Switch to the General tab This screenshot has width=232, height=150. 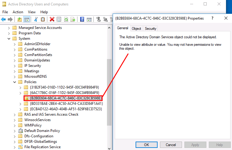(x=123, y=28)
